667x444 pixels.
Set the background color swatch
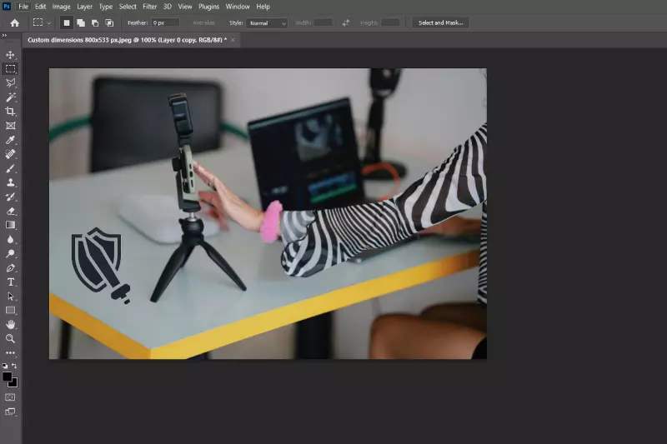(x=14, y=384)
